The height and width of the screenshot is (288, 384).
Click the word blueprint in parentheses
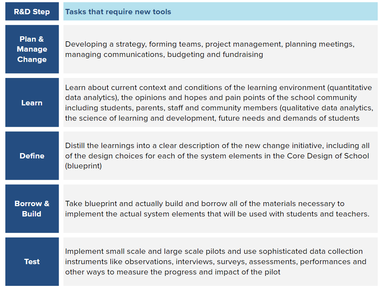tap(83, 166)
